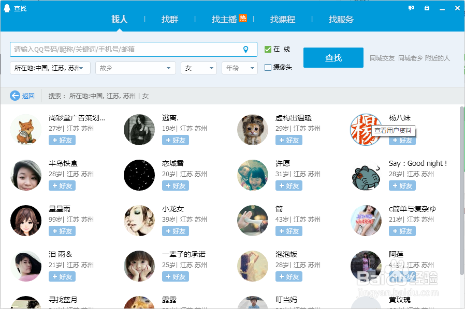Screen dimensions: 465x309
Task: Open avatar of 星星雨
Action: click(x=26, y=221)
